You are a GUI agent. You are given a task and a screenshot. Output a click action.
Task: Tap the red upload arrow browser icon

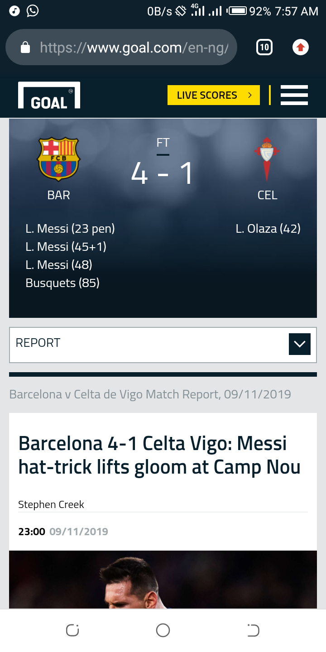tap(301, 47)
